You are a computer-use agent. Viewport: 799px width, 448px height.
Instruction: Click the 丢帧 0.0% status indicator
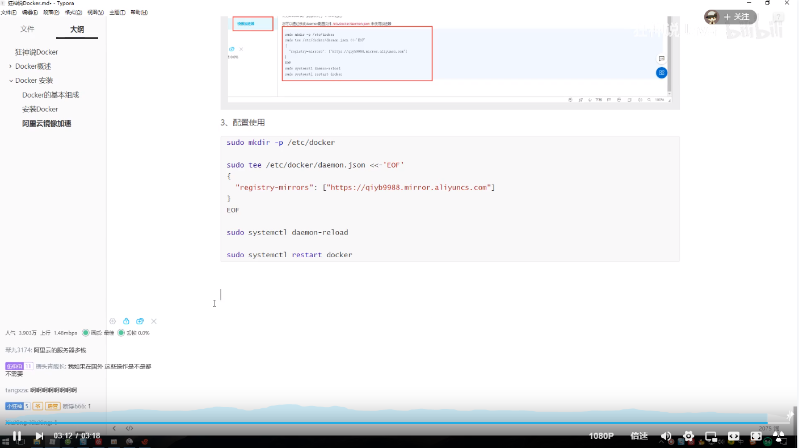(x=133, y=333)
